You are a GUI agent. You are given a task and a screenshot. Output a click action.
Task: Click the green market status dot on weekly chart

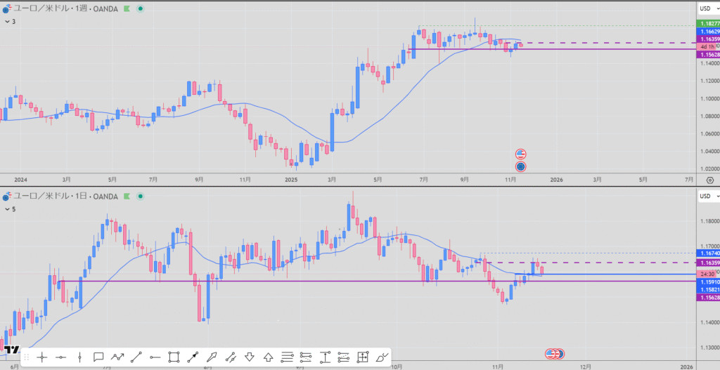[140, 8]
